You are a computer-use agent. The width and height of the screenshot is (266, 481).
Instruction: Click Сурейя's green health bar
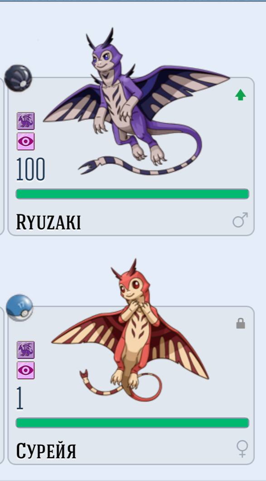(132, 423)
